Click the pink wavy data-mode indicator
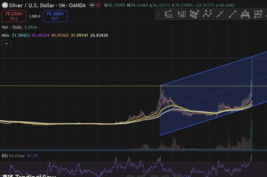 click(x=98, y=5)
